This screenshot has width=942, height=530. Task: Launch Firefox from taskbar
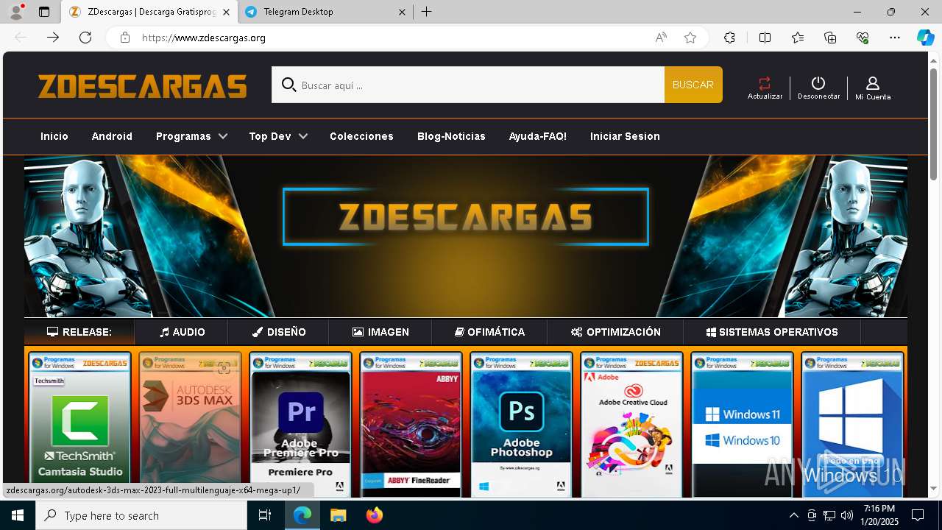(x=374, y=515)
